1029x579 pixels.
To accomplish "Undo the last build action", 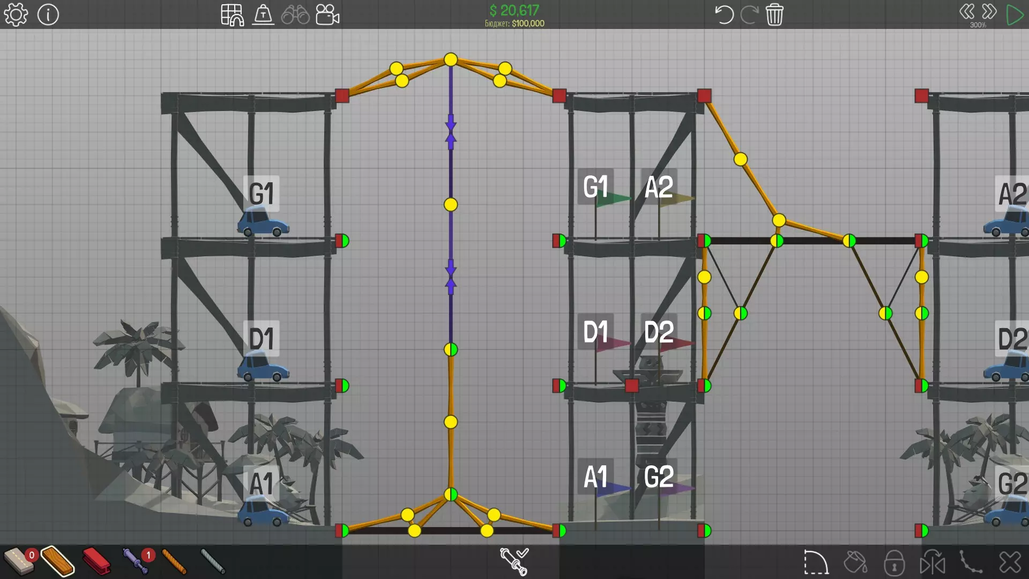I will point(724,14).
